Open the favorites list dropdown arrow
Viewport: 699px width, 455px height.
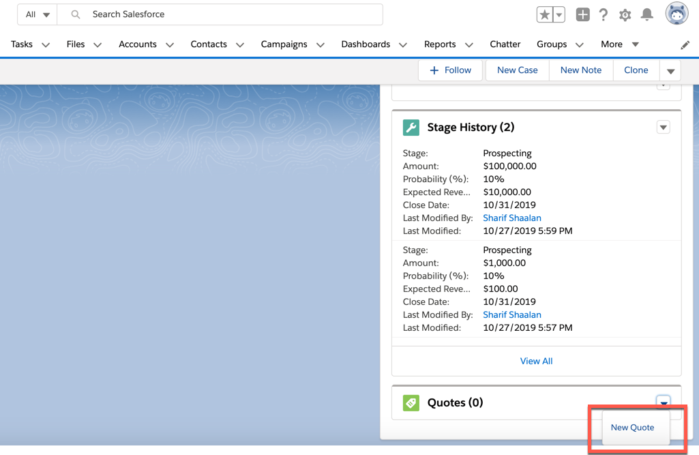click(x=559, y=15)
